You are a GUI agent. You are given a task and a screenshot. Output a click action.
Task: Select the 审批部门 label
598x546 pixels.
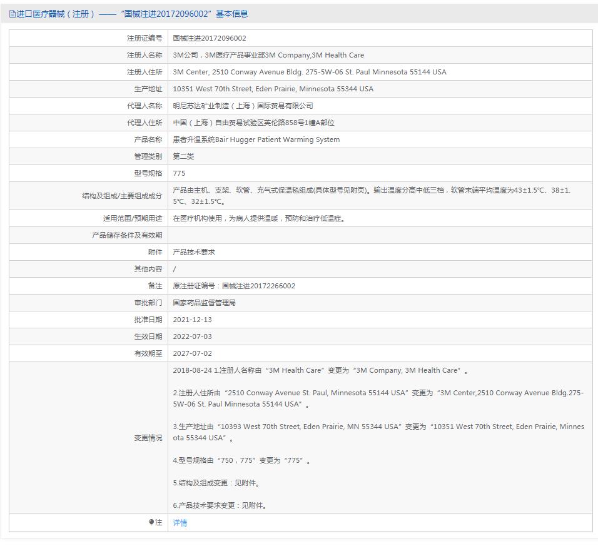pos(148,303)
